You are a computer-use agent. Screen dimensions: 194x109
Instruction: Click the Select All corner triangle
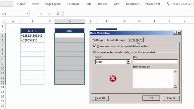click(3, 21)
